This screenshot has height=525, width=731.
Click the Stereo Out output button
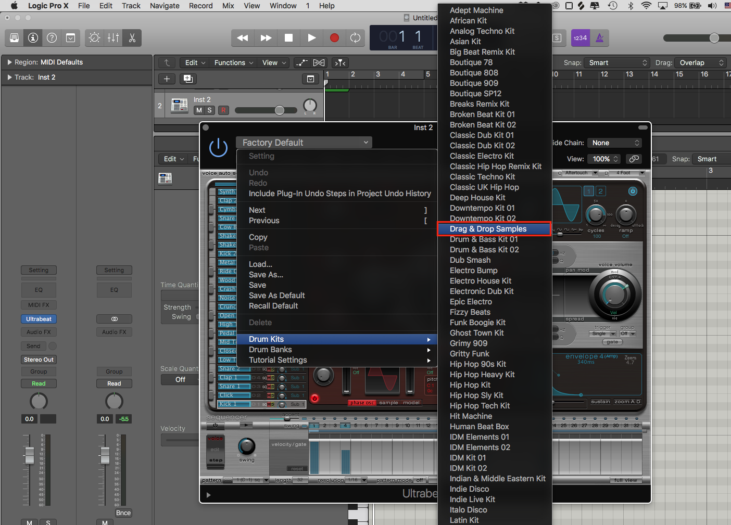tap(39, 360)
